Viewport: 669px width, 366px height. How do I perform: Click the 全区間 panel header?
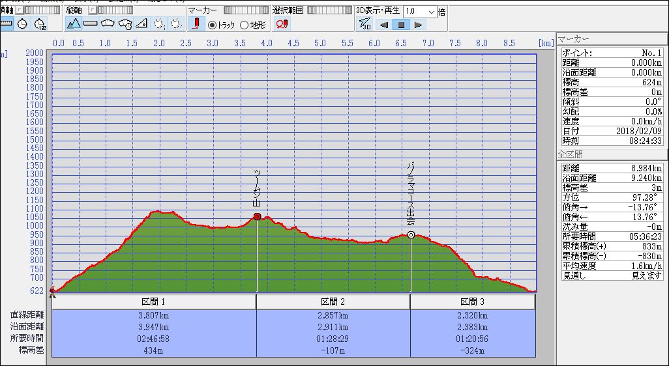[612, 154]
